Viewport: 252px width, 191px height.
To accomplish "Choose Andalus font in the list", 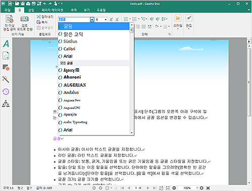I will (x=94, y=92).
